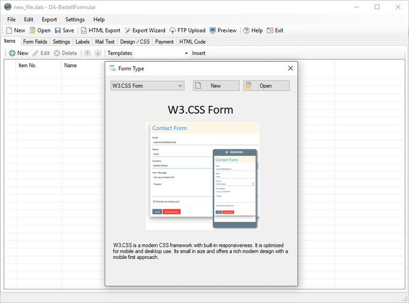
Task: Open the Export menu
Action: pyautogui.click(x=49, y=20)
